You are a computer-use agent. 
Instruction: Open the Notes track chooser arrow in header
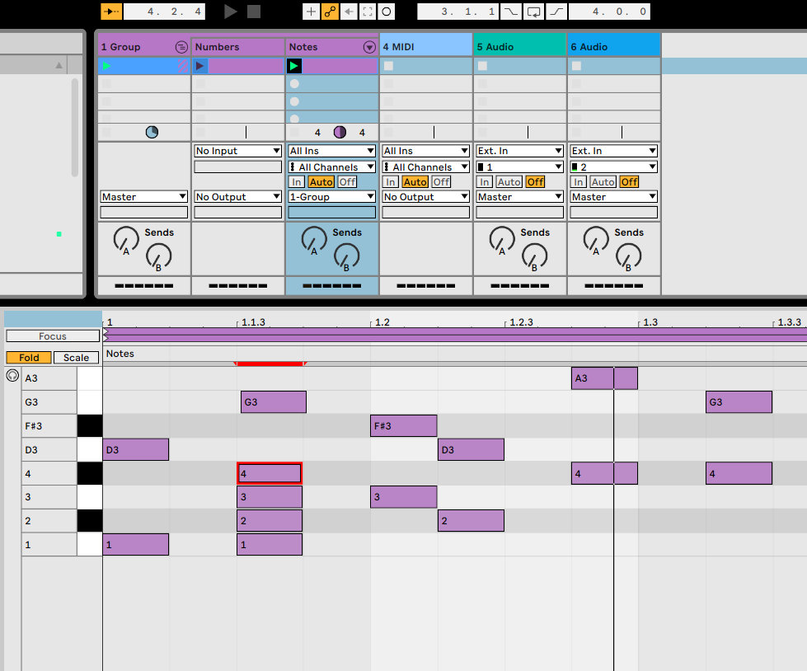[369, 47]
